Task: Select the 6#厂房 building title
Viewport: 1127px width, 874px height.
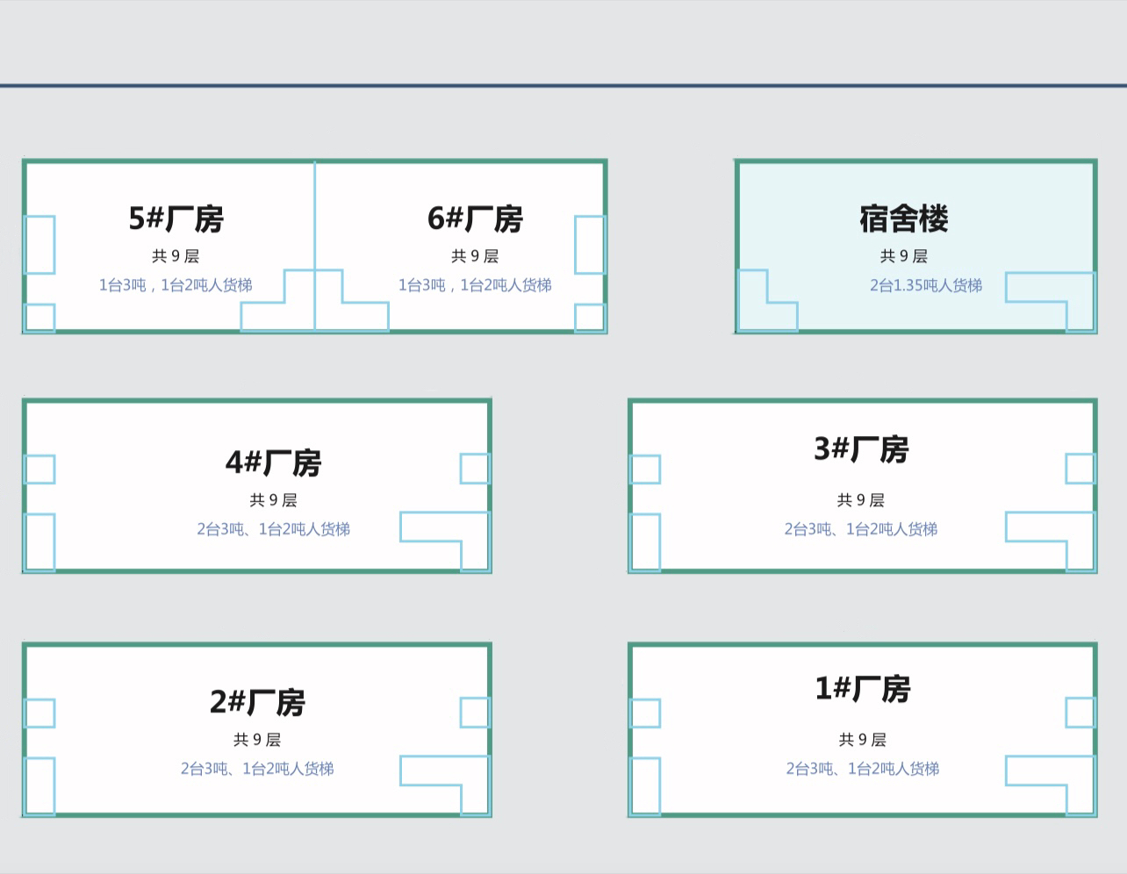Action: pos(475,218)
